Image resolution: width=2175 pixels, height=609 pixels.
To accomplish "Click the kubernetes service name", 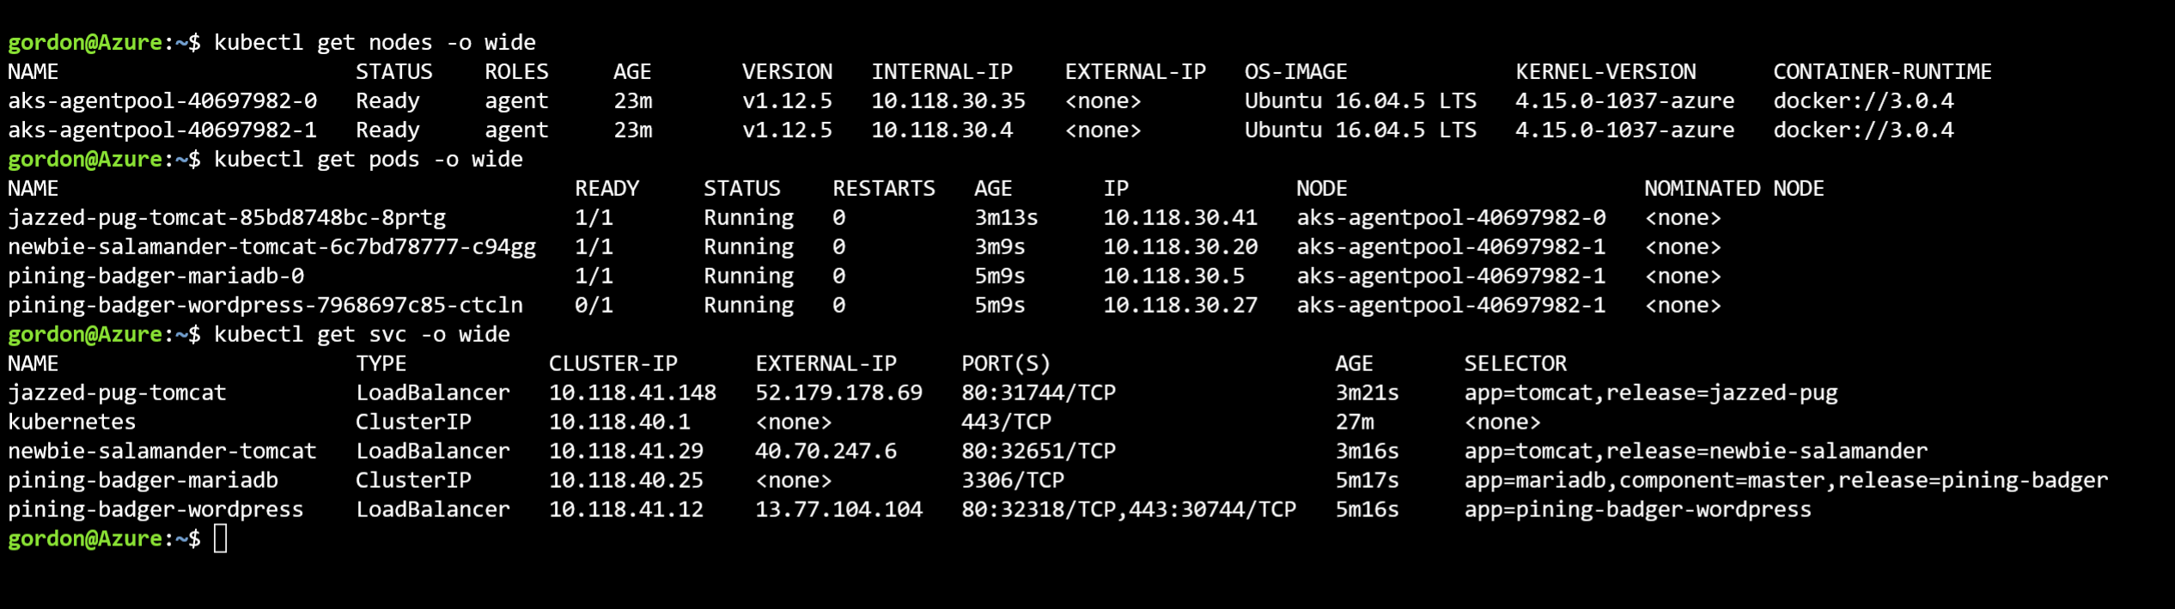I will point(72,422).
